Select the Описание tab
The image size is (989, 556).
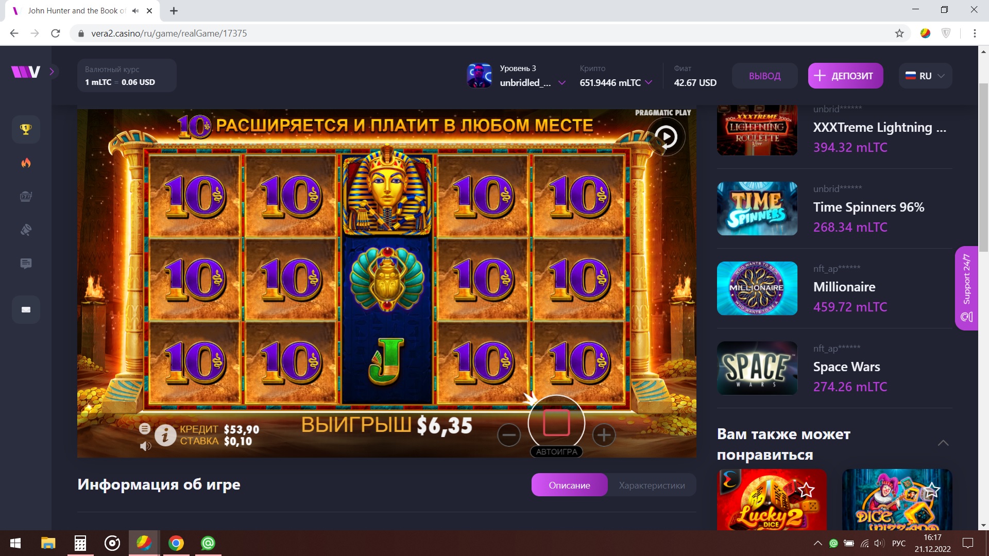click(569, 485)
